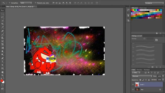Toggle lock position icon
Image resolution: width=165 pixels, height=93 pixels.
point(146,80)
